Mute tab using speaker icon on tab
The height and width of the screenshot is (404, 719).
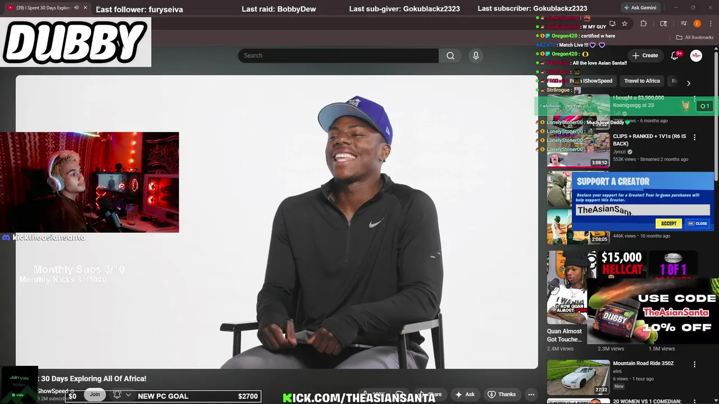click(x=76, y=8)
